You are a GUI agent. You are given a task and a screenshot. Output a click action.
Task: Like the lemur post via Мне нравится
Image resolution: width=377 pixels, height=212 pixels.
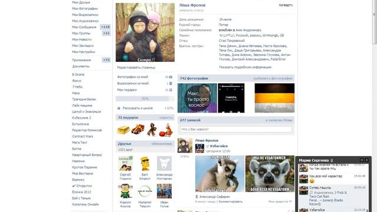pyautogui.click(x=280, y=201)
